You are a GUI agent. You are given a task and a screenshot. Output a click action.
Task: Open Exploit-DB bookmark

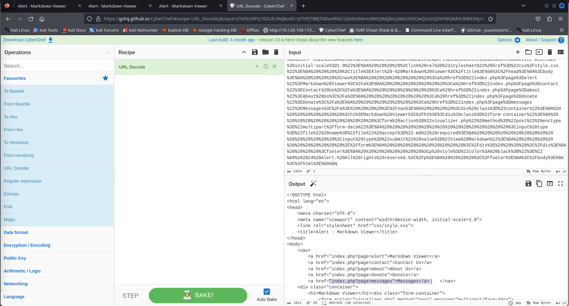point(175,30)
